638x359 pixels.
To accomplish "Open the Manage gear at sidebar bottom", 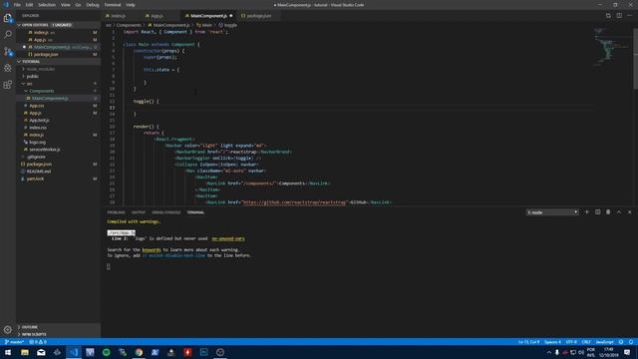I will [8, 330].
